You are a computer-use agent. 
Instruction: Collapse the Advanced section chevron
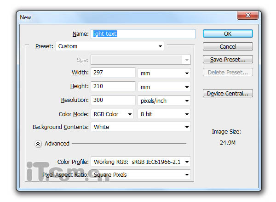pos(38,144)
